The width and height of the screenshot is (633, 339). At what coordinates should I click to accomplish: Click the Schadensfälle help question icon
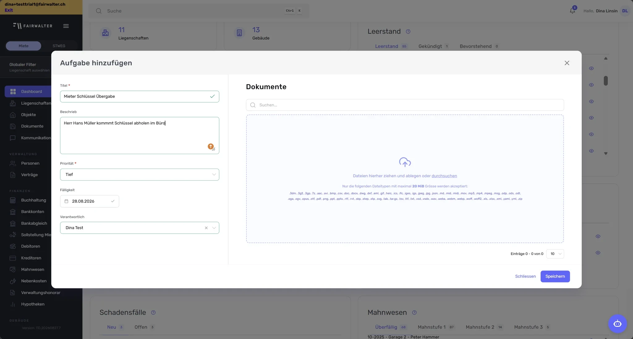coord(153,312)
